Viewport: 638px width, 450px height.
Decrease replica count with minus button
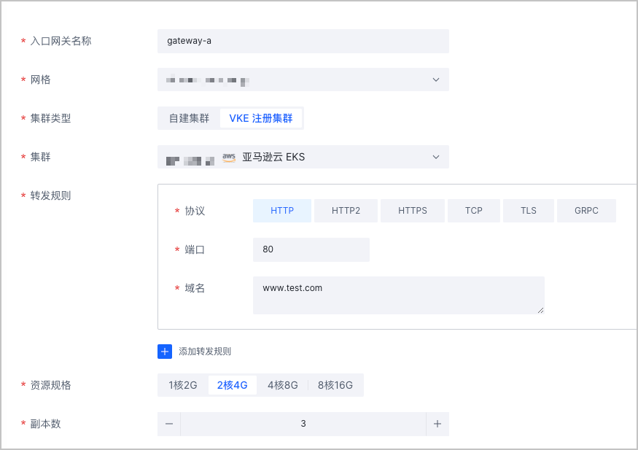coord(169,424)
